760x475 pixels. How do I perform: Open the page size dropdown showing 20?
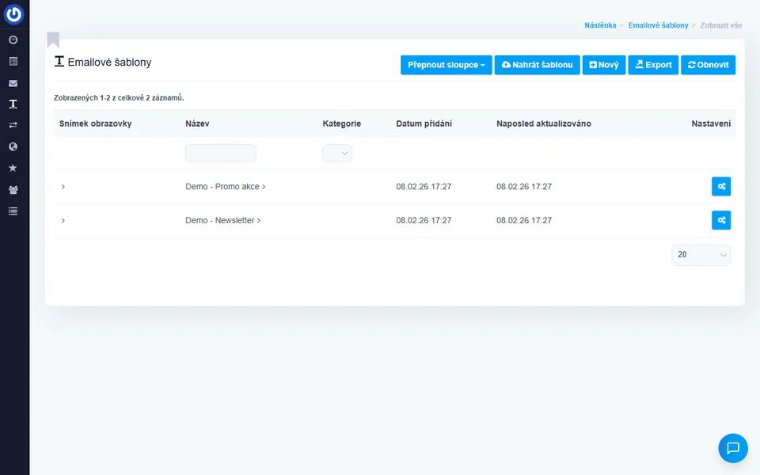(701, 255)
